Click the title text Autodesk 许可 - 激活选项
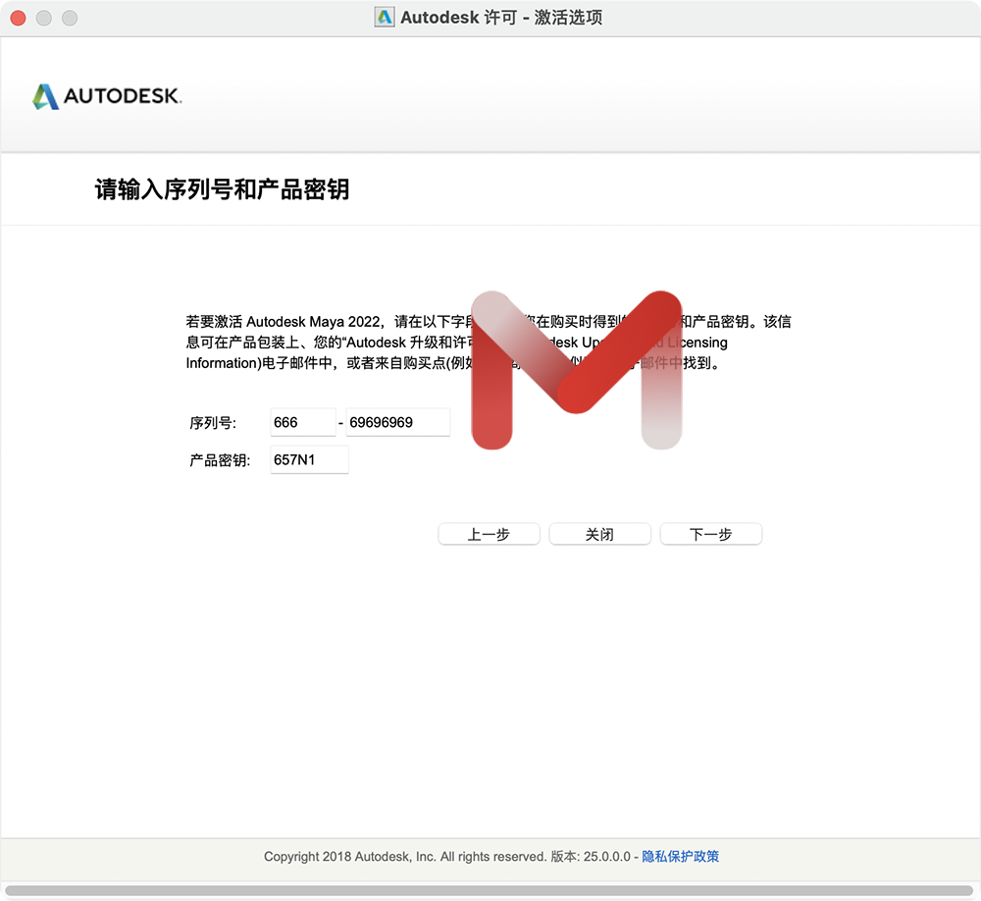 click(501, 18)
